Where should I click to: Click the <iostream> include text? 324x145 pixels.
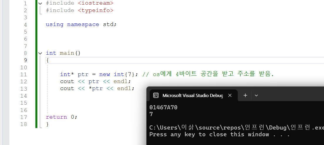click(95, 3)
